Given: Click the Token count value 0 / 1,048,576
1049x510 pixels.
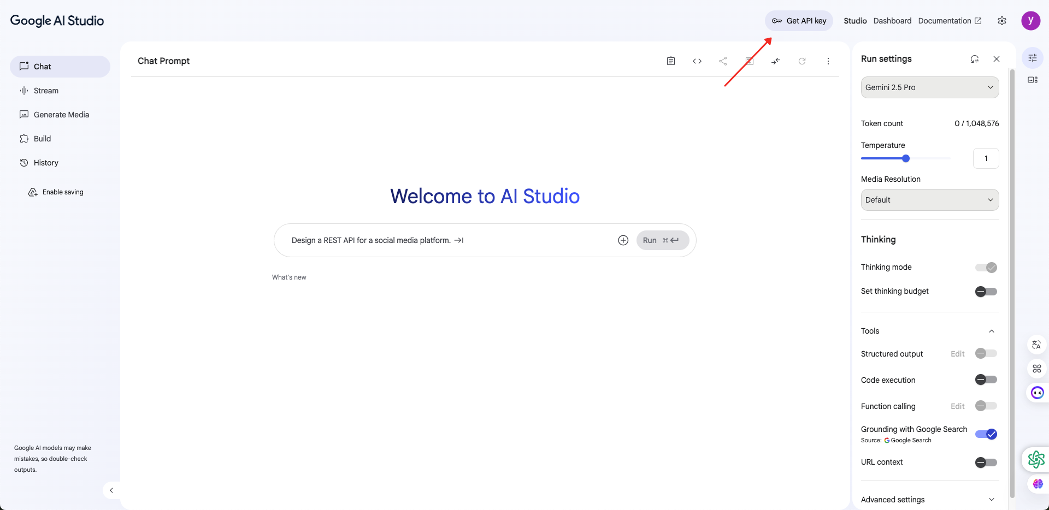Looking at the screenshot, I should point(977,123).
